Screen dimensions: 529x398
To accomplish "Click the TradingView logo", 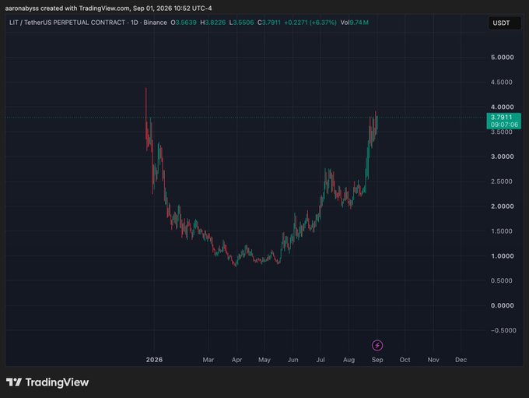I will (47, 382).
